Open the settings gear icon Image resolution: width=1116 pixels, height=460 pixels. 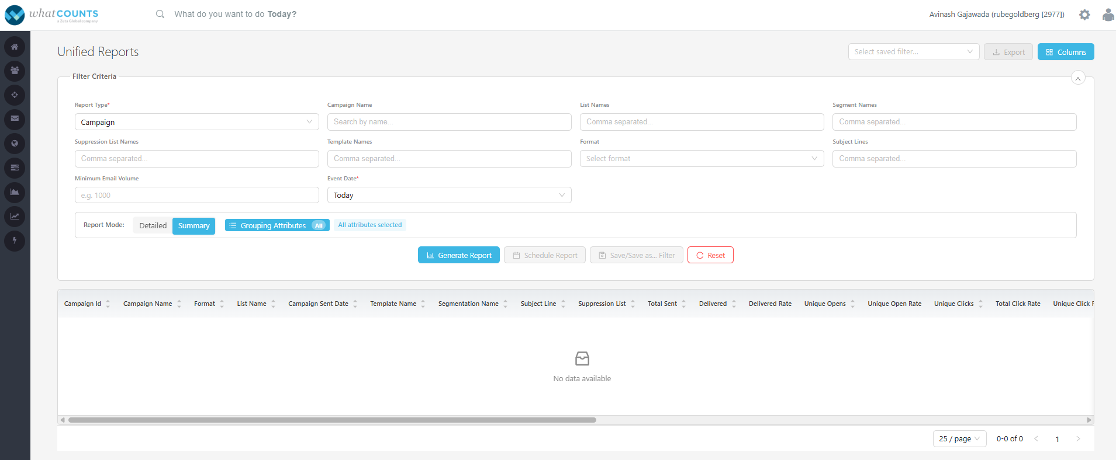point(1084,15)
